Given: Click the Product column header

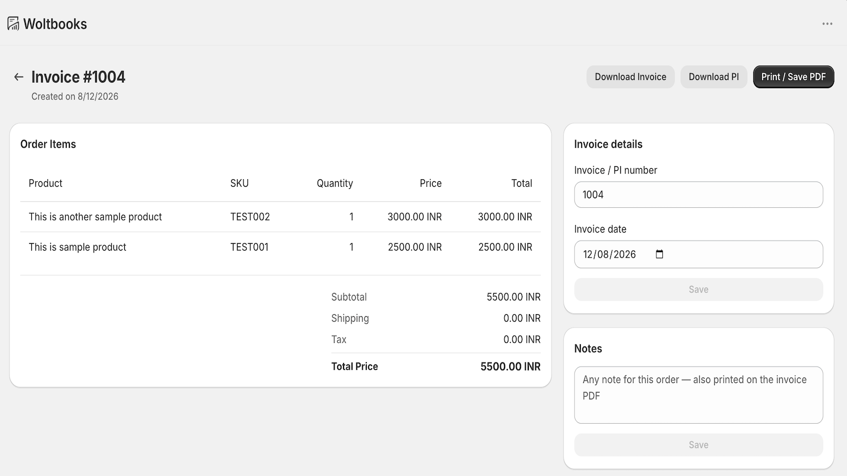Looking at the screenshot, I should (x=46, y=184).
